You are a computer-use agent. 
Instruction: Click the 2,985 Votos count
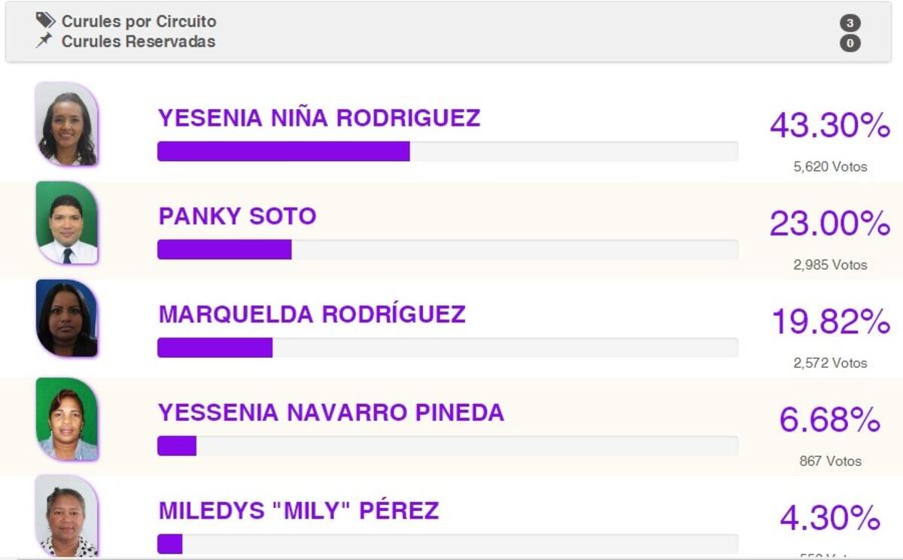[x=830, y=265]
